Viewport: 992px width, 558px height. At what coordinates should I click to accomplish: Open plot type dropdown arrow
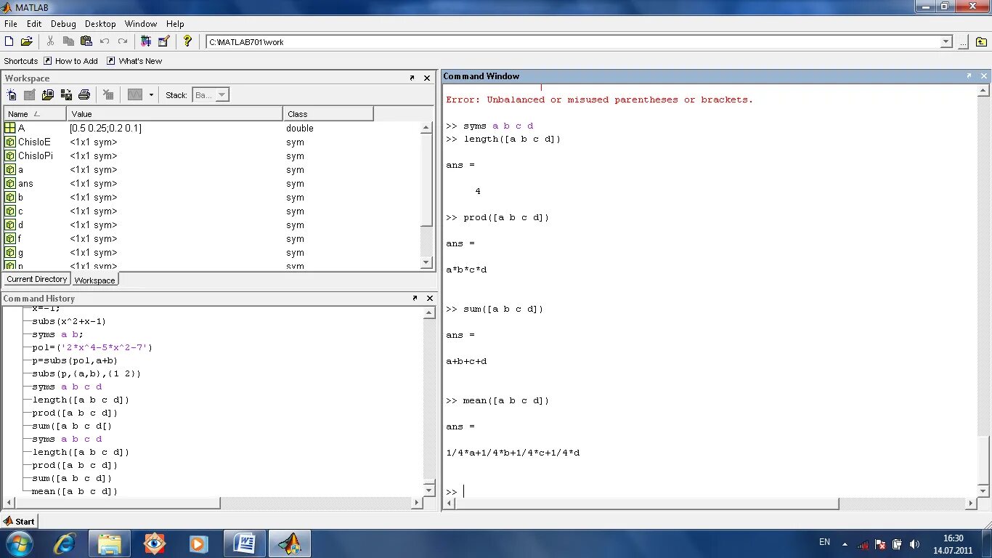151,94
